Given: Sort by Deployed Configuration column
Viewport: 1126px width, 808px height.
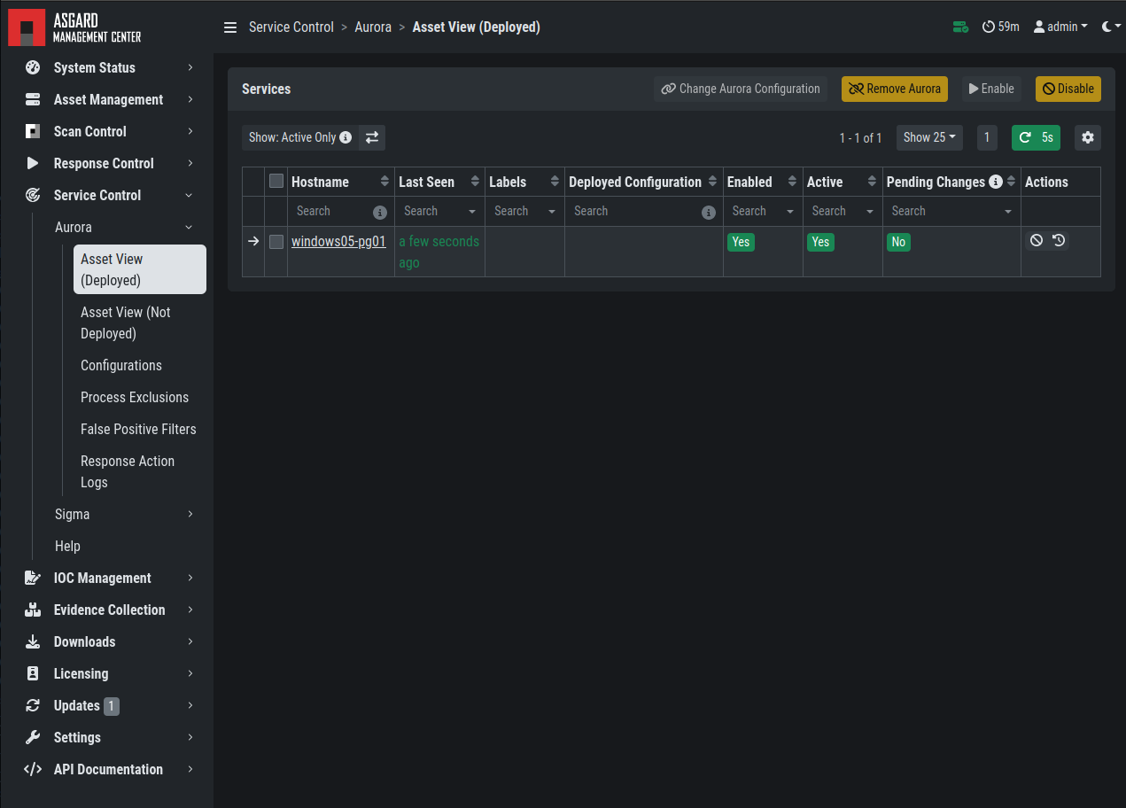Looking at the screenshot, I should click(712, 182).
